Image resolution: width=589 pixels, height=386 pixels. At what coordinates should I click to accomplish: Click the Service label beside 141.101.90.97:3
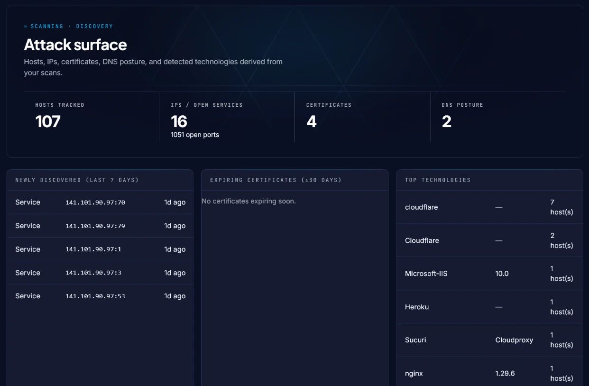pos(28,273)
